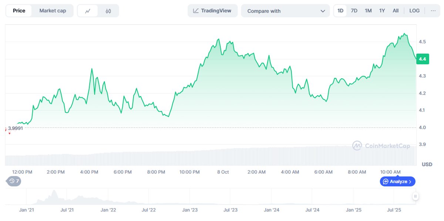Click the 10:00 PM axis label

(x=189, y=172)
